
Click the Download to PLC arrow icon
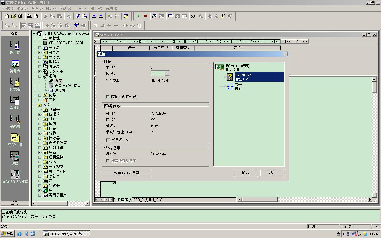(x=101, y=16)
